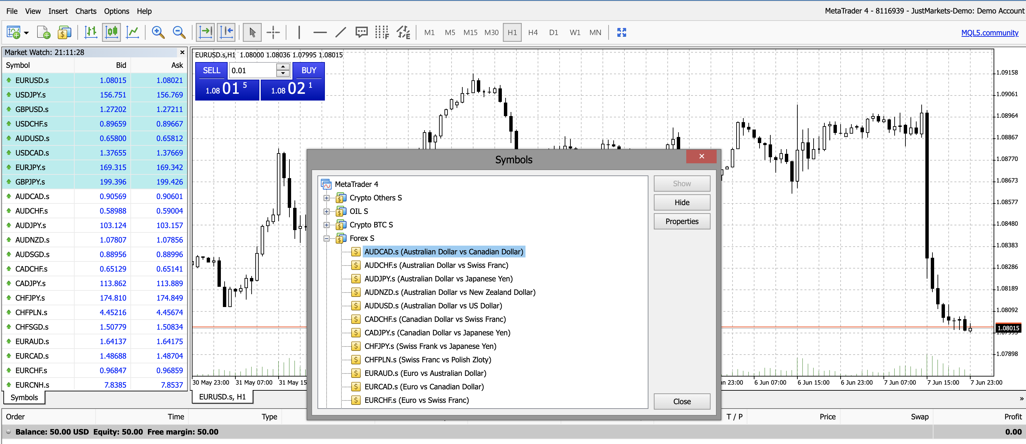Switch chart to Candlesticks style
Viewport: 1026px width, 444px height.
click(111, 33)
